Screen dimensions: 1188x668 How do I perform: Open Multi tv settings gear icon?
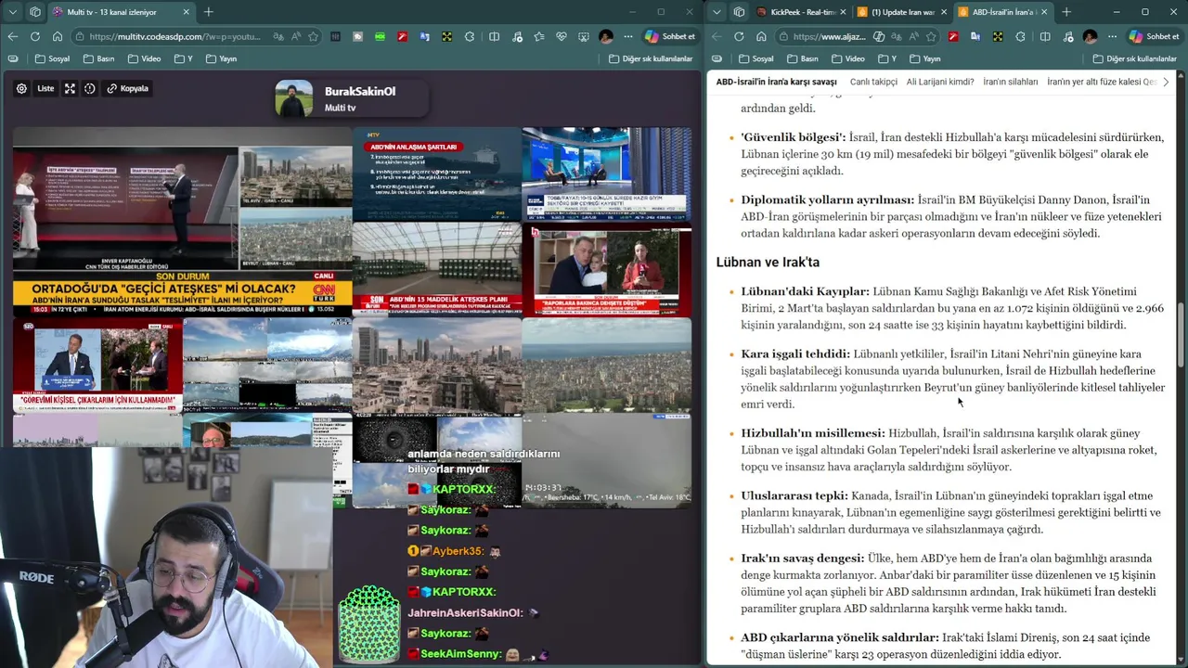[21, 88]
